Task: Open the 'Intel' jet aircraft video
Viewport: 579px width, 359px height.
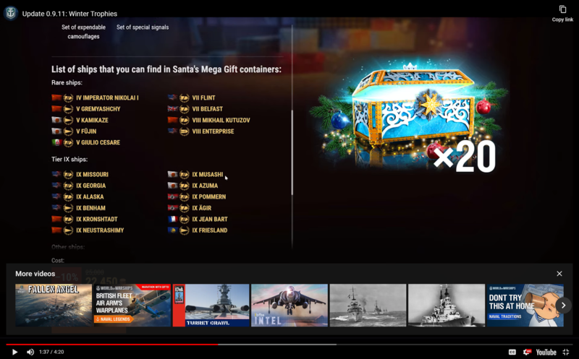Action: [x=289, y=306]
